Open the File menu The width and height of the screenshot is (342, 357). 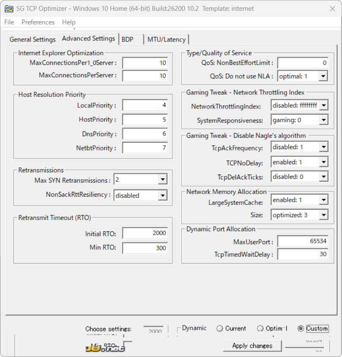9,22
